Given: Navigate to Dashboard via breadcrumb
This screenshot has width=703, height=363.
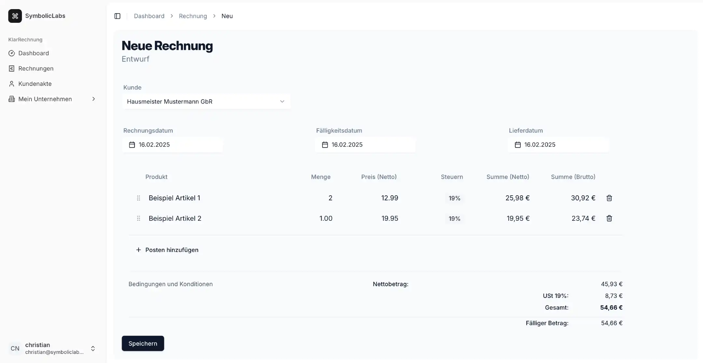Looking at the screenshot, I should coord(149,16).
